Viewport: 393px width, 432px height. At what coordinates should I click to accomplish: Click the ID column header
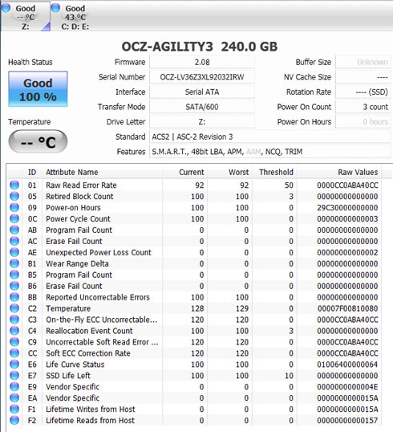click(32, 172)
